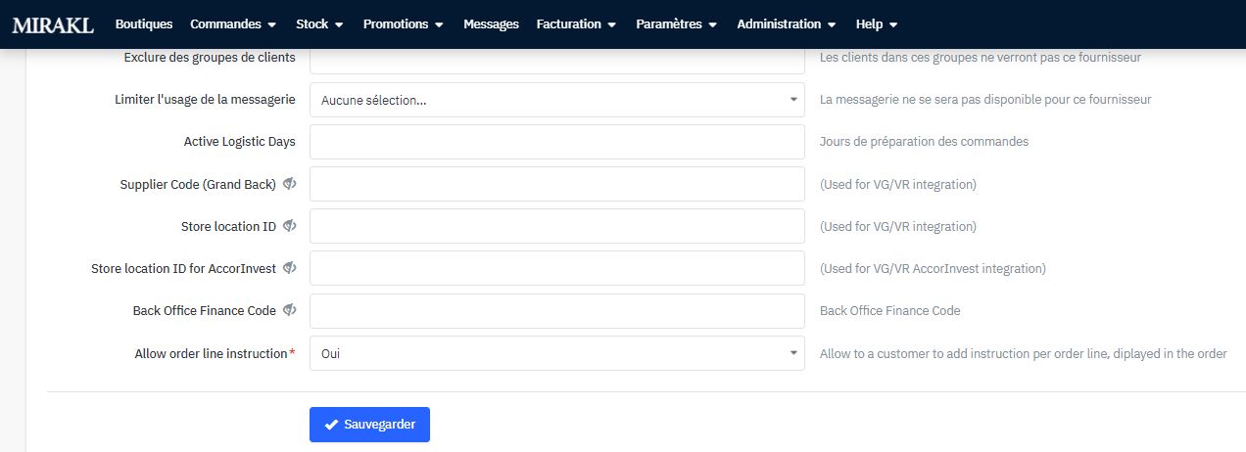
Task: Click the hint 'Back Office Finance Code' on the right
Action: [x=890, y=311]
